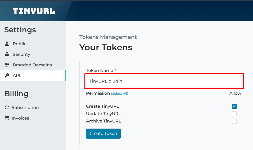Click the Invoices cart icon
Viewport: 253px width, 150px height.
pos(7,118)
